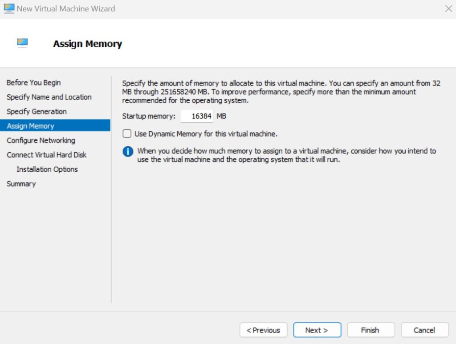456x344 pixels.
Task: Go to Before You Begin step
Action: [x=34, y=82]
